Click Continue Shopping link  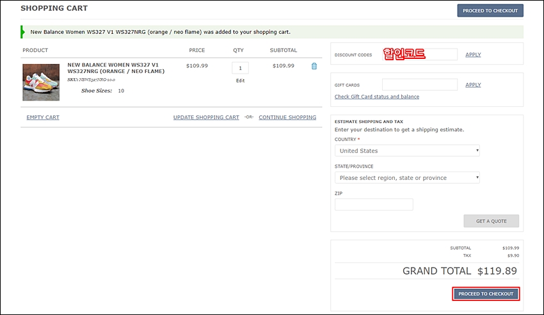click(287, 117)
